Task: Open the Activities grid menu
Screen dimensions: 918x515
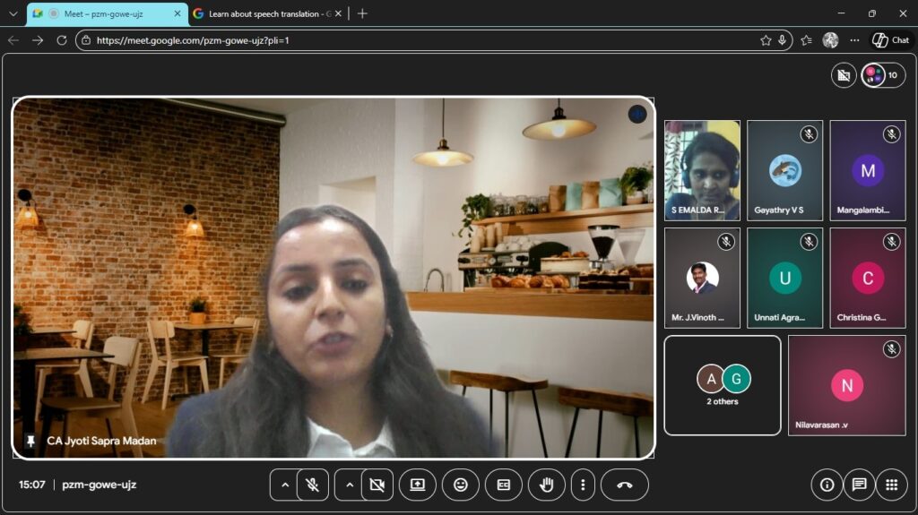Action: [891, 485]
